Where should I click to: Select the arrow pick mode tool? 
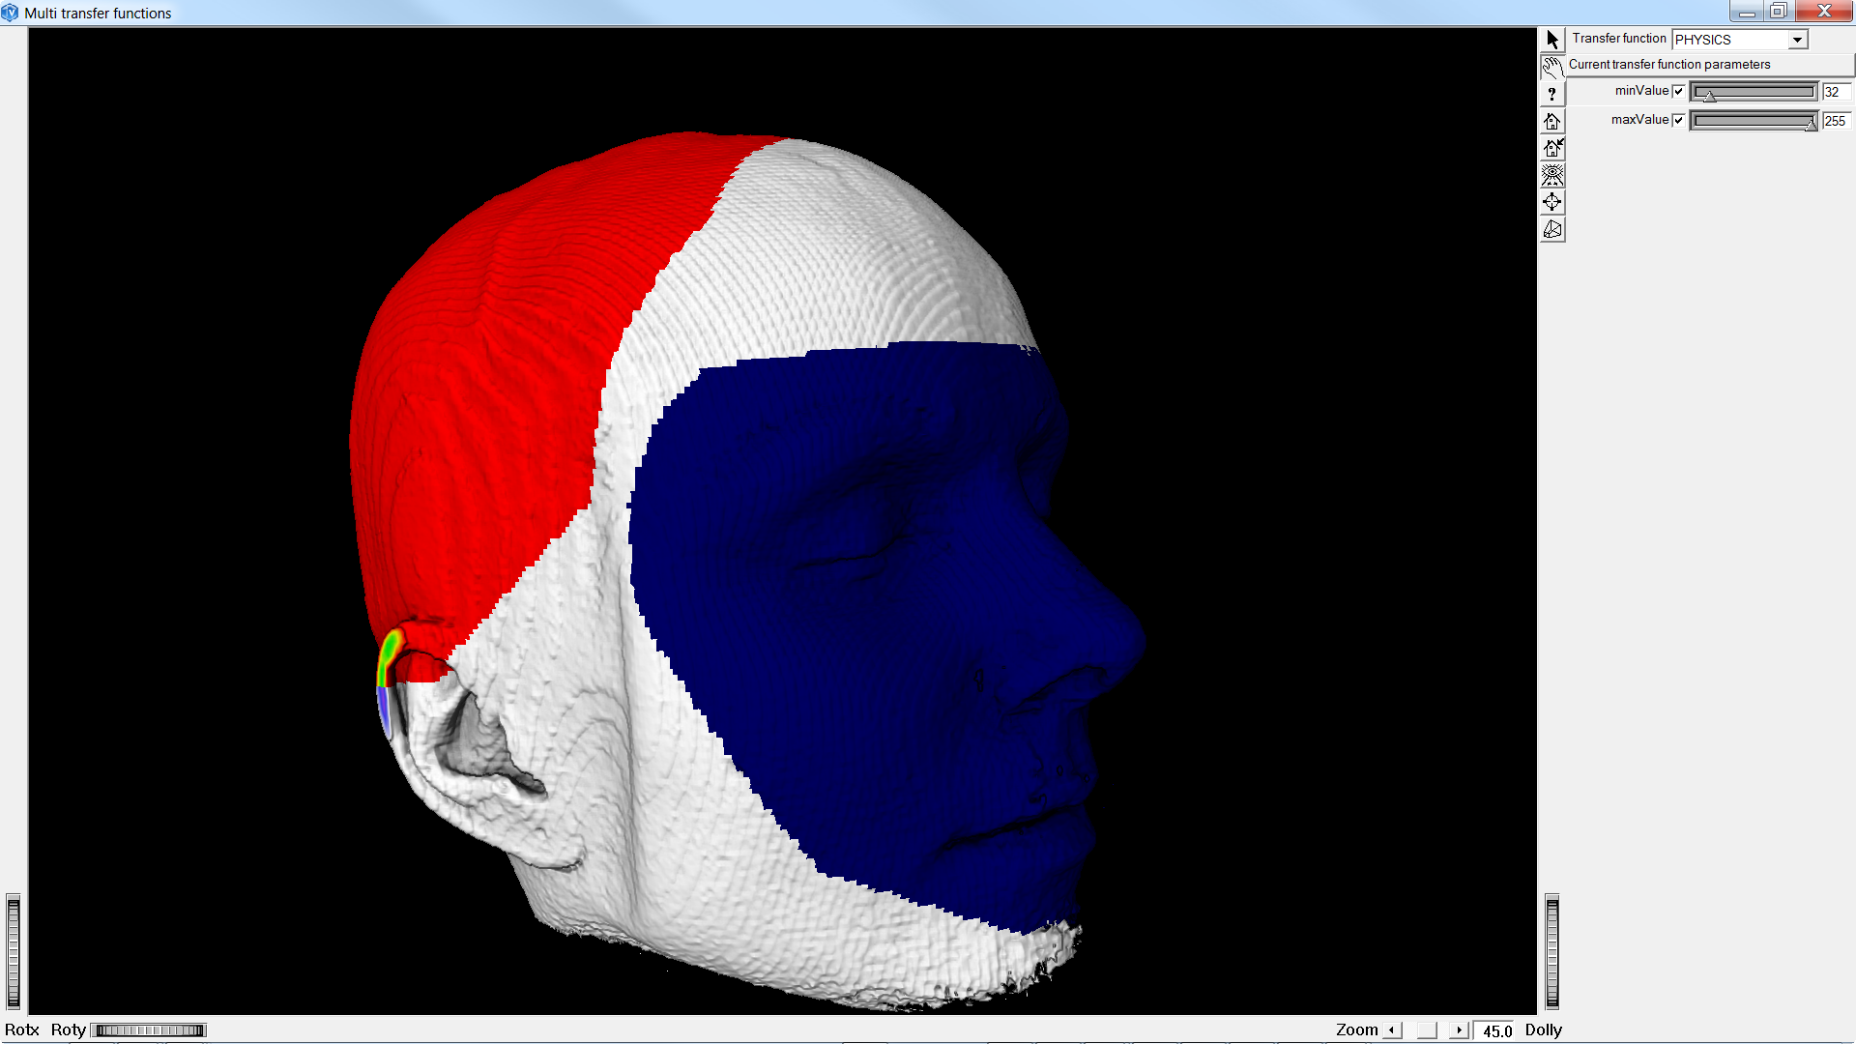coord(1551,40)
